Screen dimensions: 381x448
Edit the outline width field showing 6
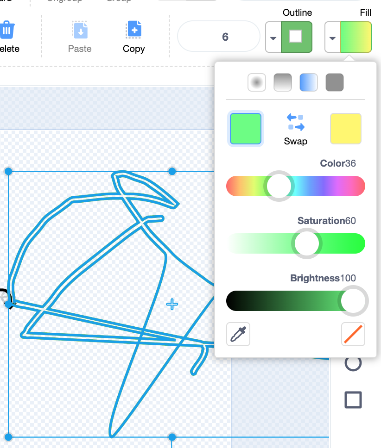pyautogui.click(x=219, y=37)
